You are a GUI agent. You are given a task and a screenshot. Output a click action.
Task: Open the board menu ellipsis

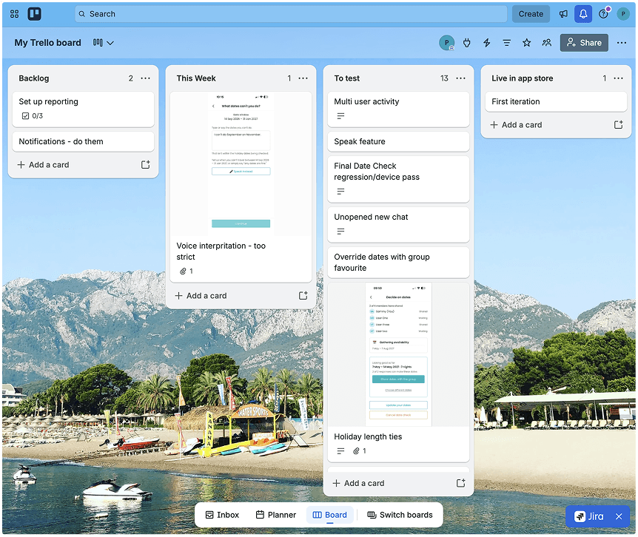click(x=621, y=43)
